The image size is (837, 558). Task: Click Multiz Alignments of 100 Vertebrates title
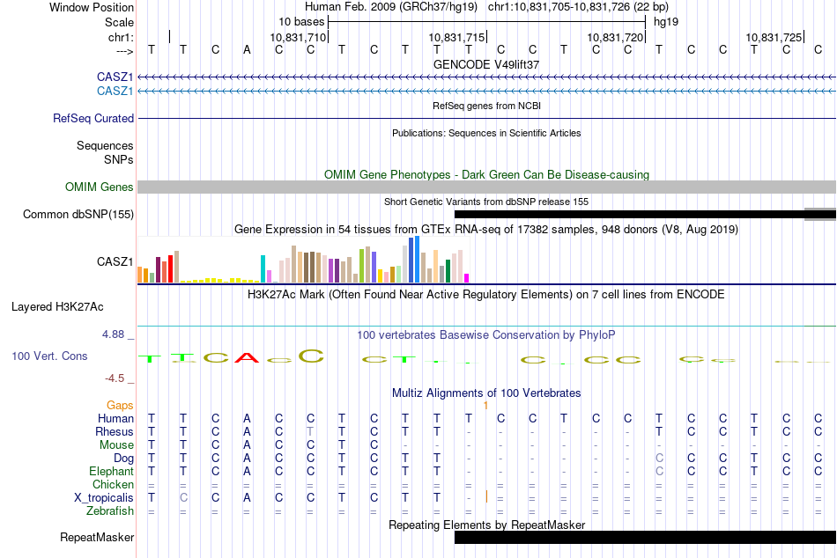tap(486, 393)
